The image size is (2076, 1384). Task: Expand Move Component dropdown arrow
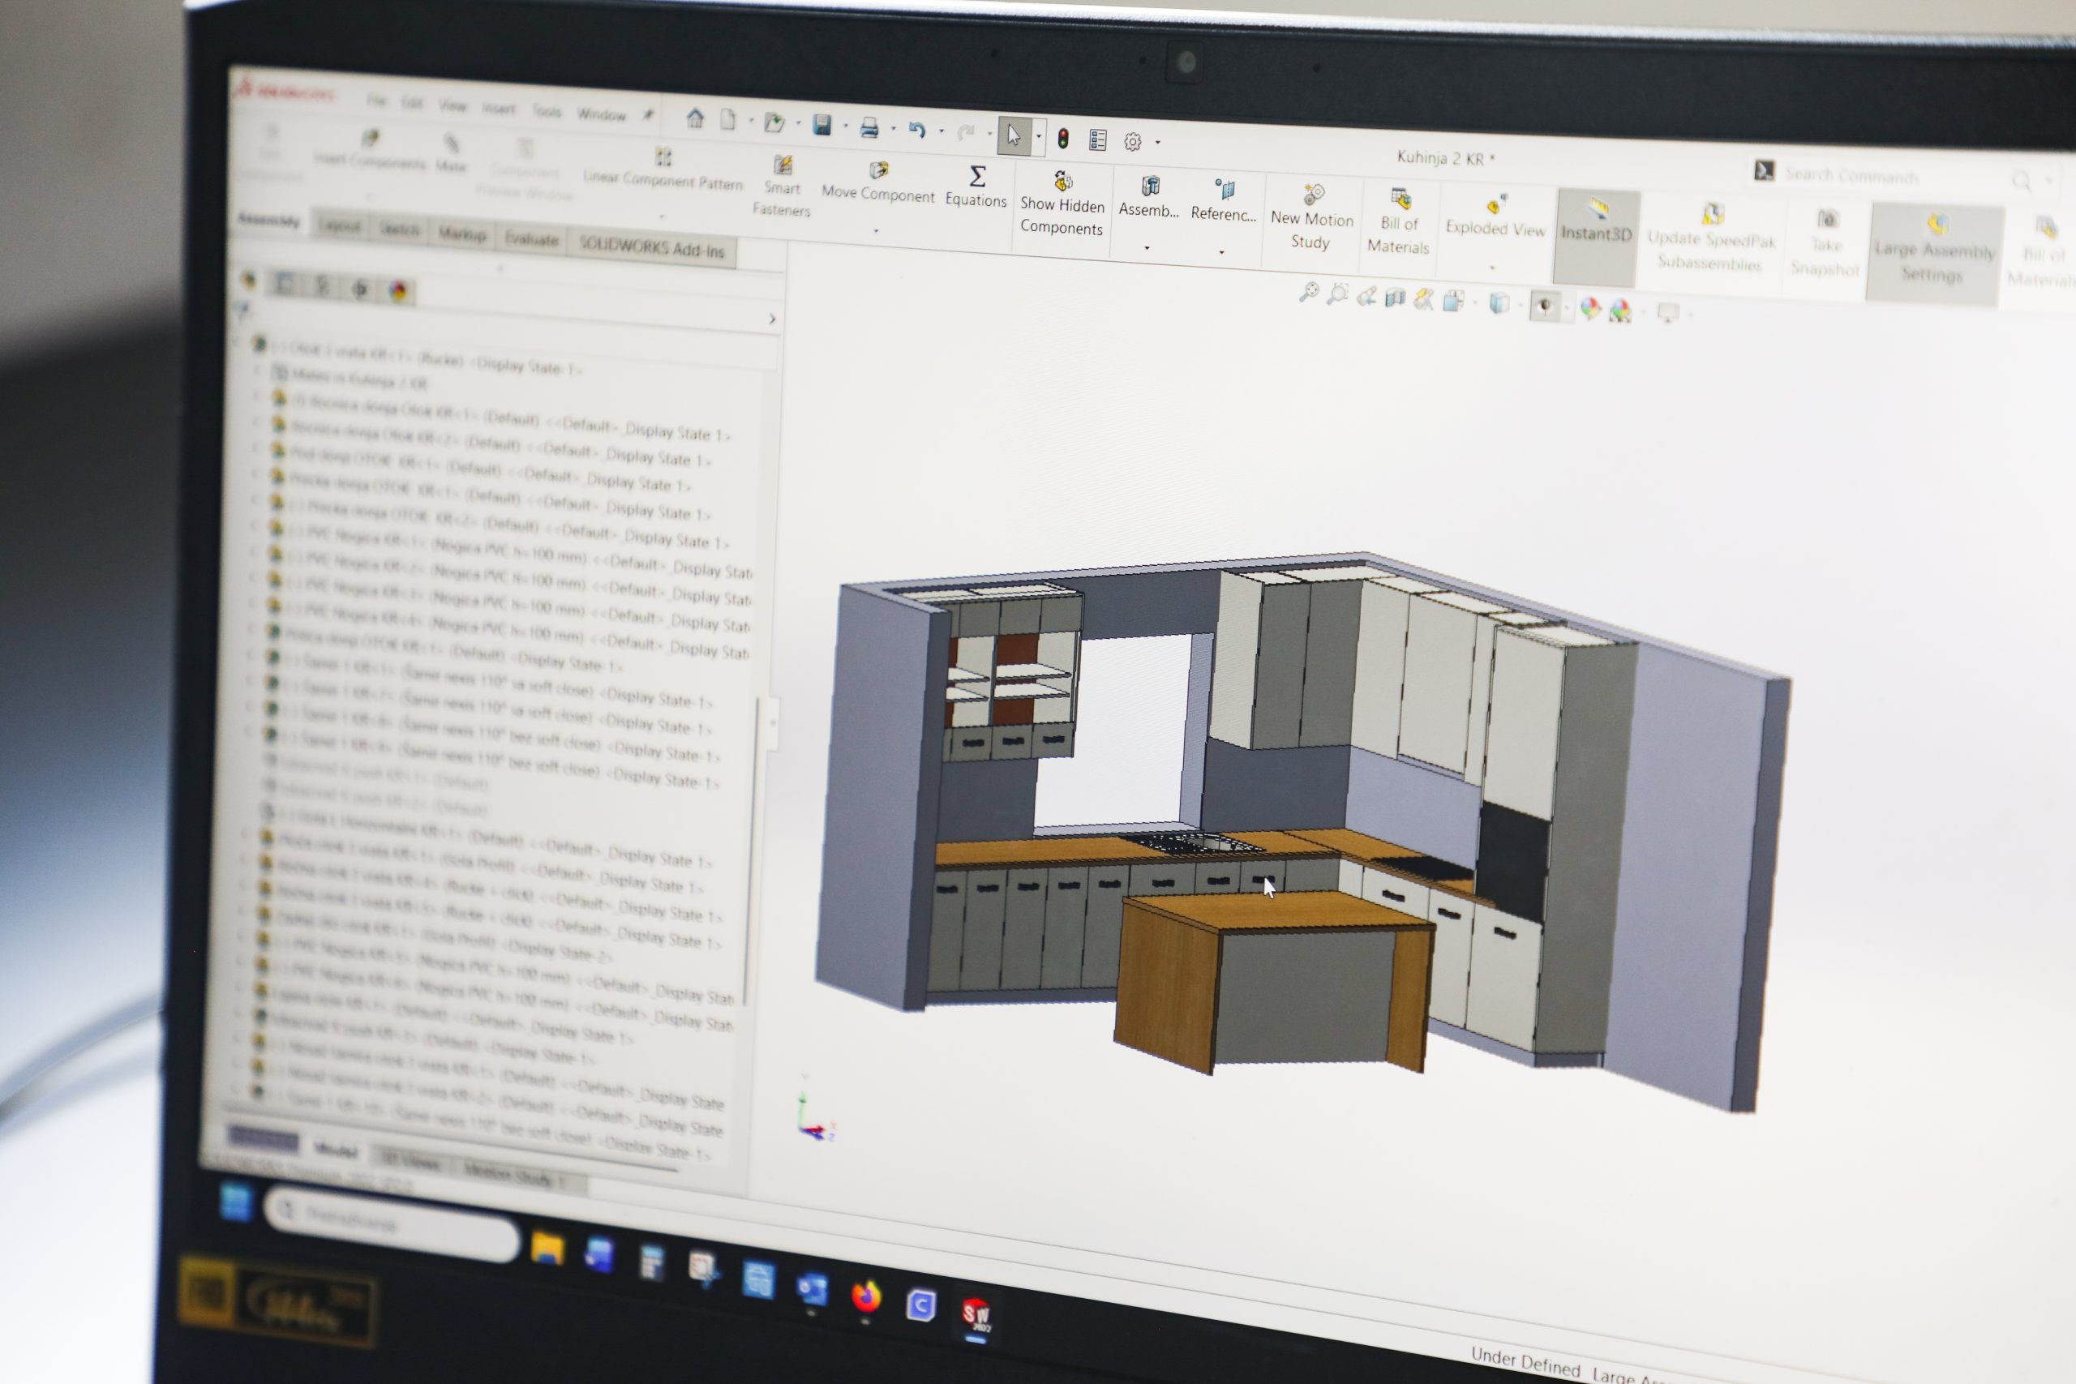(x=877, y=231)
